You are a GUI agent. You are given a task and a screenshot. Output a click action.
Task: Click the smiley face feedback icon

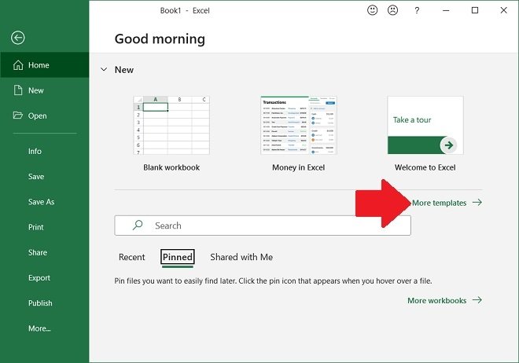coord(373,10)
